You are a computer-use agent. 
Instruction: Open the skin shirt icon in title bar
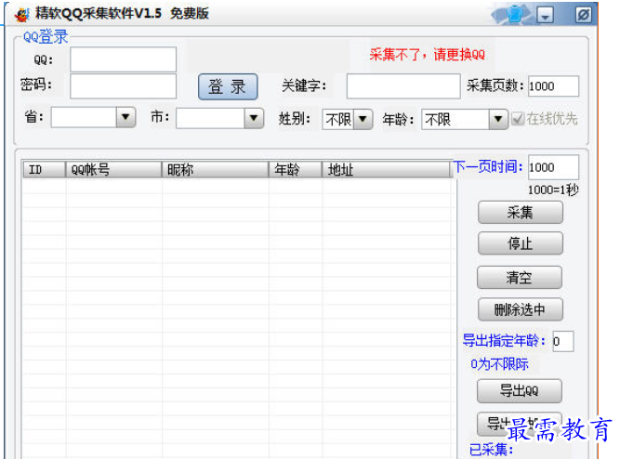tap(514, 15)
